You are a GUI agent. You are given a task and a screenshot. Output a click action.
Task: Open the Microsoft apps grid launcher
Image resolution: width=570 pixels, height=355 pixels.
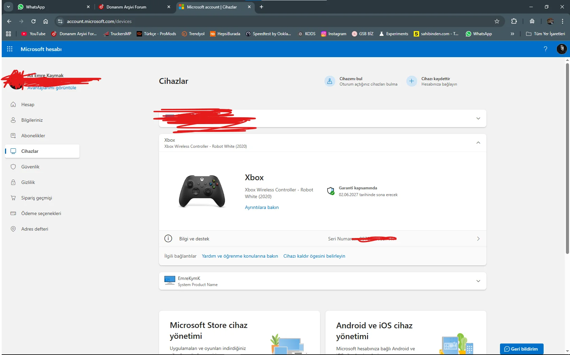10,49
